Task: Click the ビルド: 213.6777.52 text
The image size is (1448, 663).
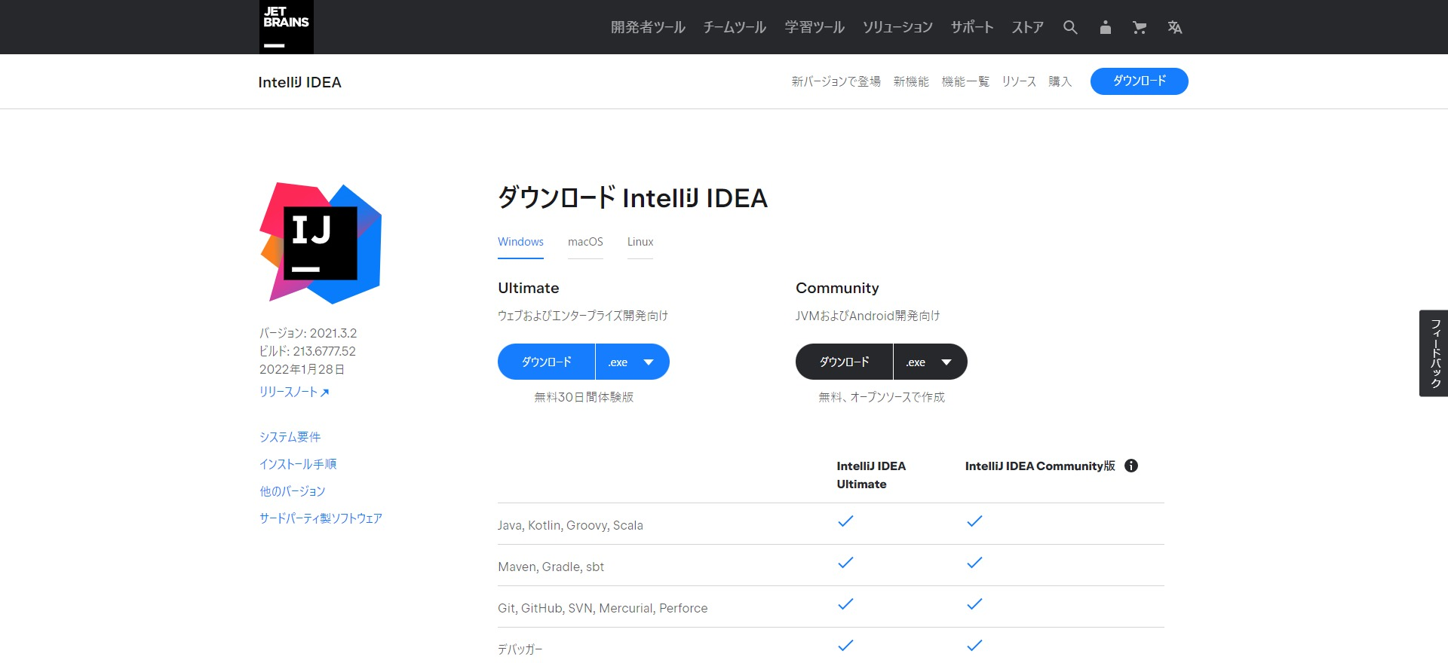Action: pos(308,351)
